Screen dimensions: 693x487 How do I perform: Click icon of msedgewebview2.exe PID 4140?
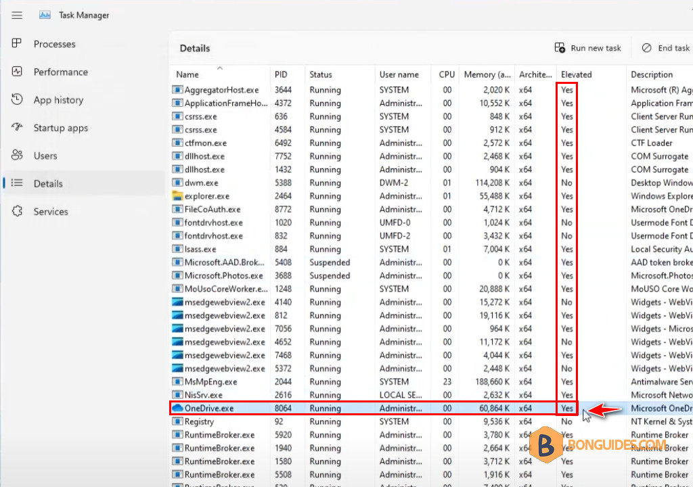coord(177,302)
